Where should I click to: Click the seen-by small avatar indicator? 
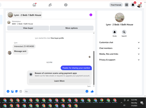point(90,57)
